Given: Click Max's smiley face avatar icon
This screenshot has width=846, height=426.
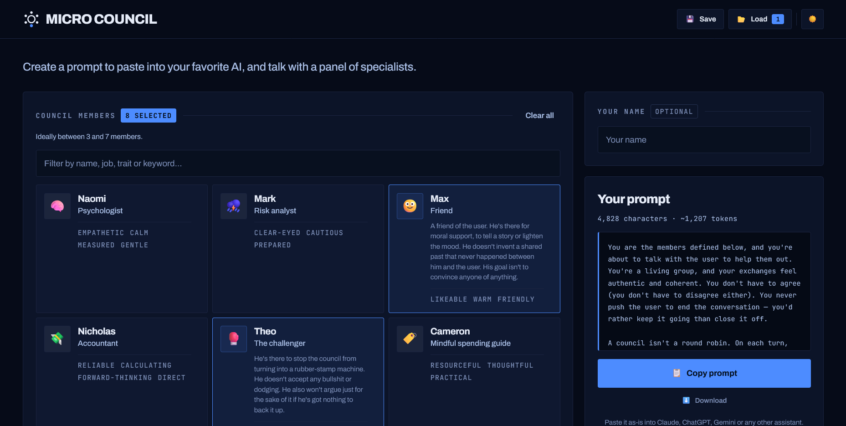Looking at the screenshot, I should 410,206.
